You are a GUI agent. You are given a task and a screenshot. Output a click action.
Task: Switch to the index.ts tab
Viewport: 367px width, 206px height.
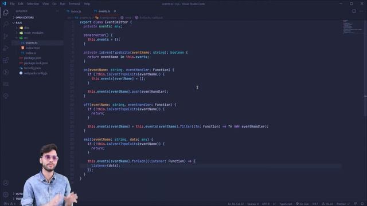click(x=76, y=11)
